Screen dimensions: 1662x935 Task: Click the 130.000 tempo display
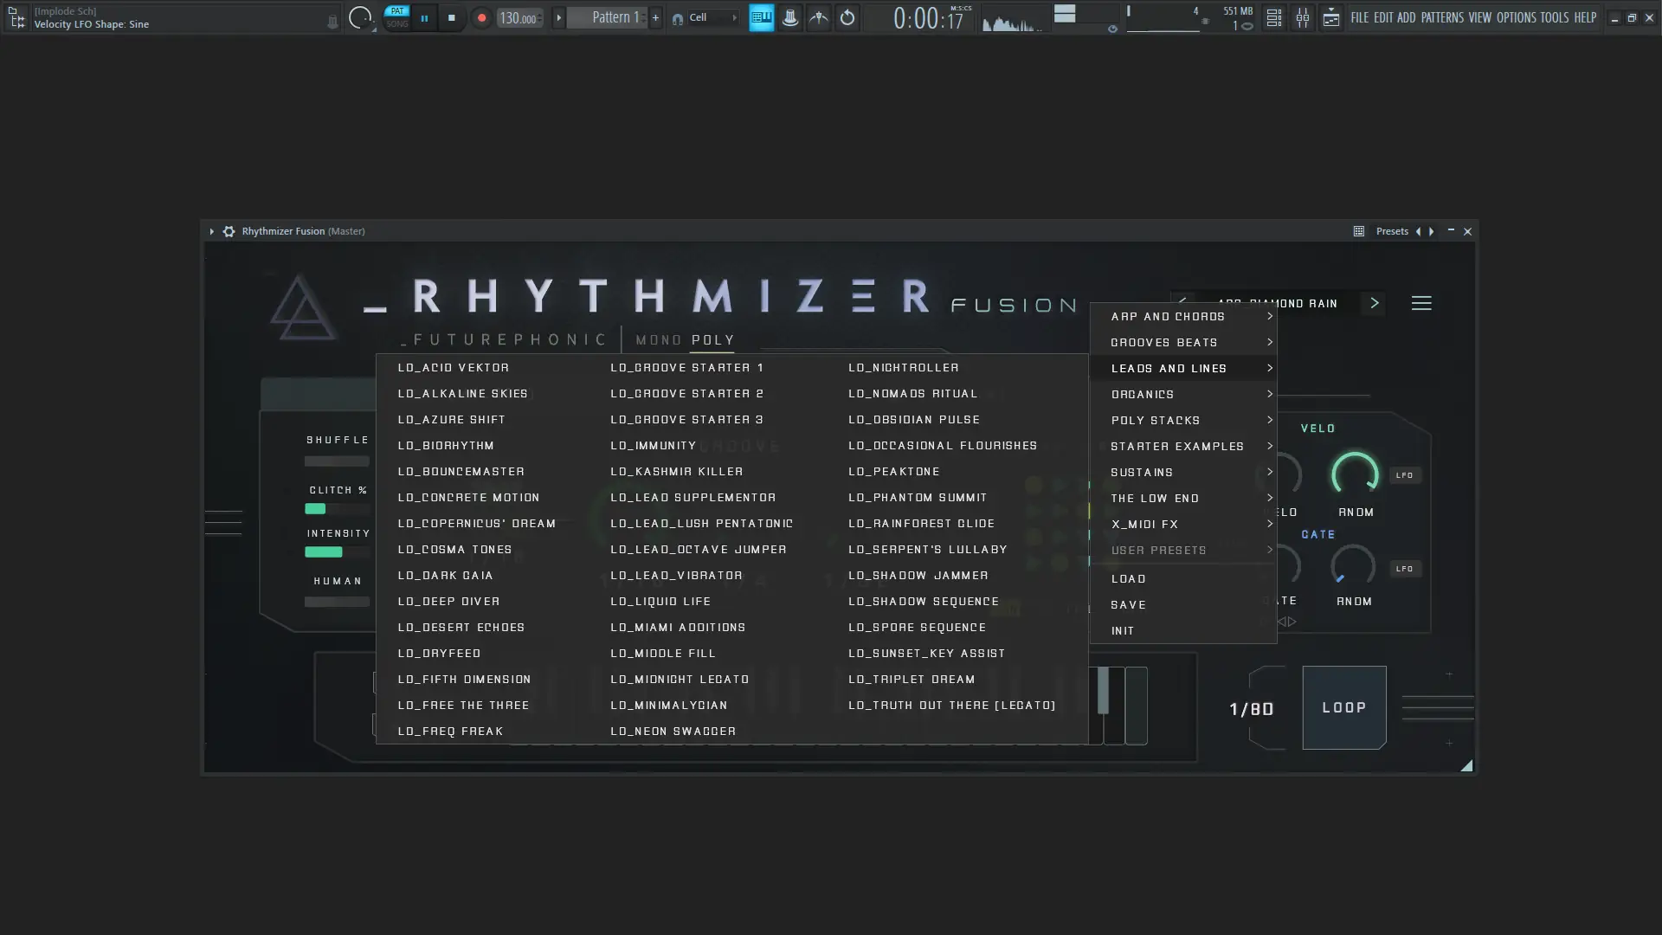point(518,17)
